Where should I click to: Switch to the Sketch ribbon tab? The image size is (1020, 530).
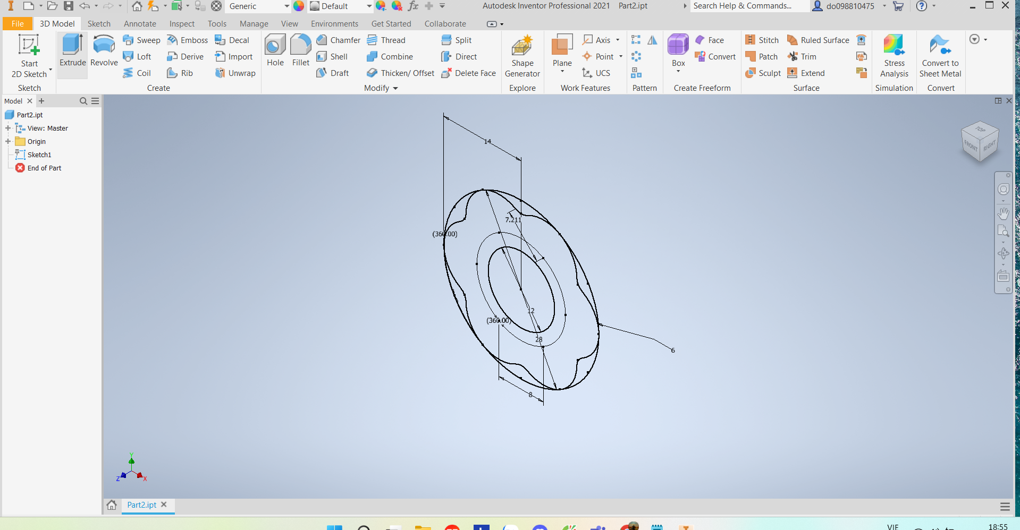pos(99,24)
